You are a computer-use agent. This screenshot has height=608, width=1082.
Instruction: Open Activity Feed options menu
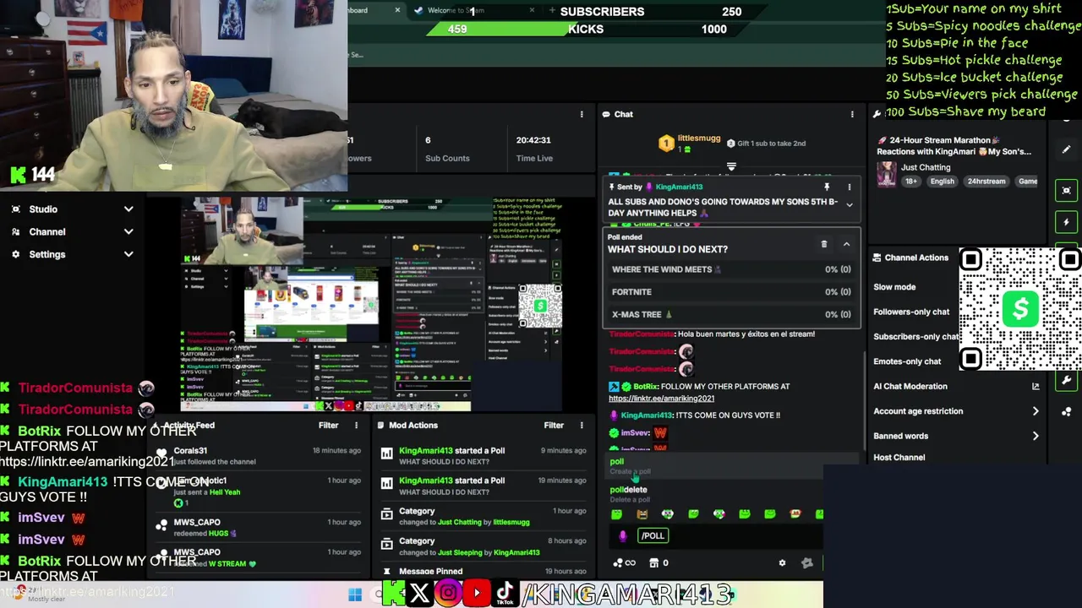tap(356, 426)
